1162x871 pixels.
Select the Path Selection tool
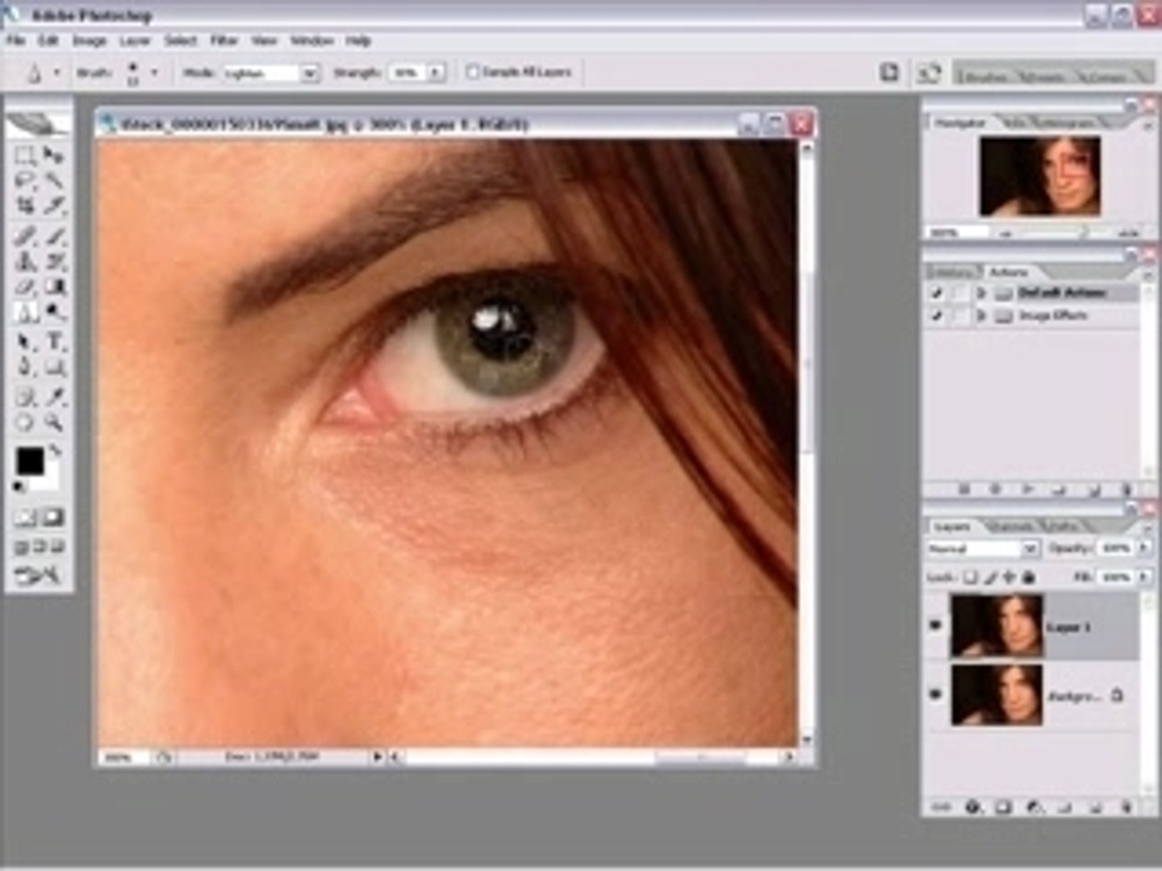(26, 342)
